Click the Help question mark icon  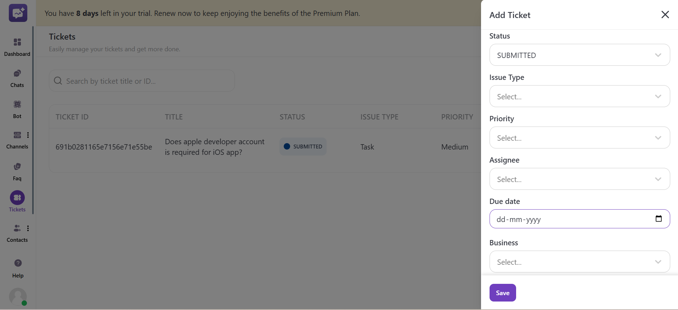(x=18, y=263)
